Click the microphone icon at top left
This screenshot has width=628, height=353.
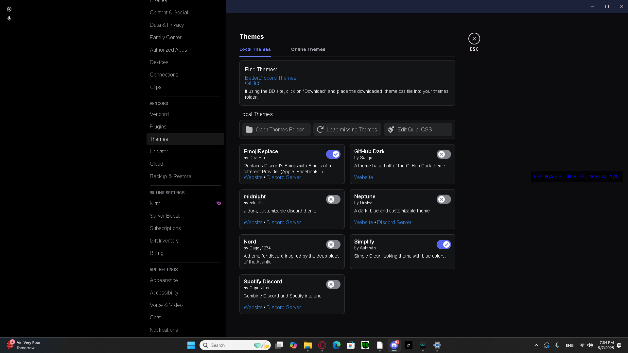(x=9, y=19)
